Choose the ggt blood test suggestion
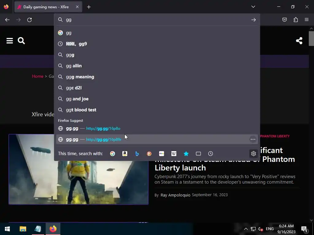Viewport: 314px width, 235px height. pos(157,110)
